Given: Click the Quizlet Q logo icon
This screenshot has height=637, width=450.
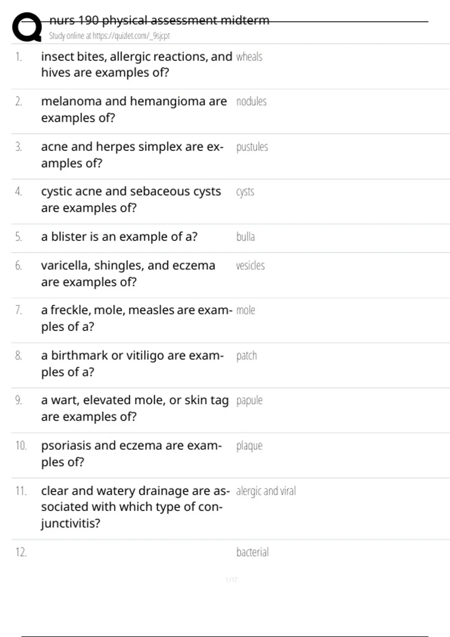Looking at the screenshot, I should [27, 27].
